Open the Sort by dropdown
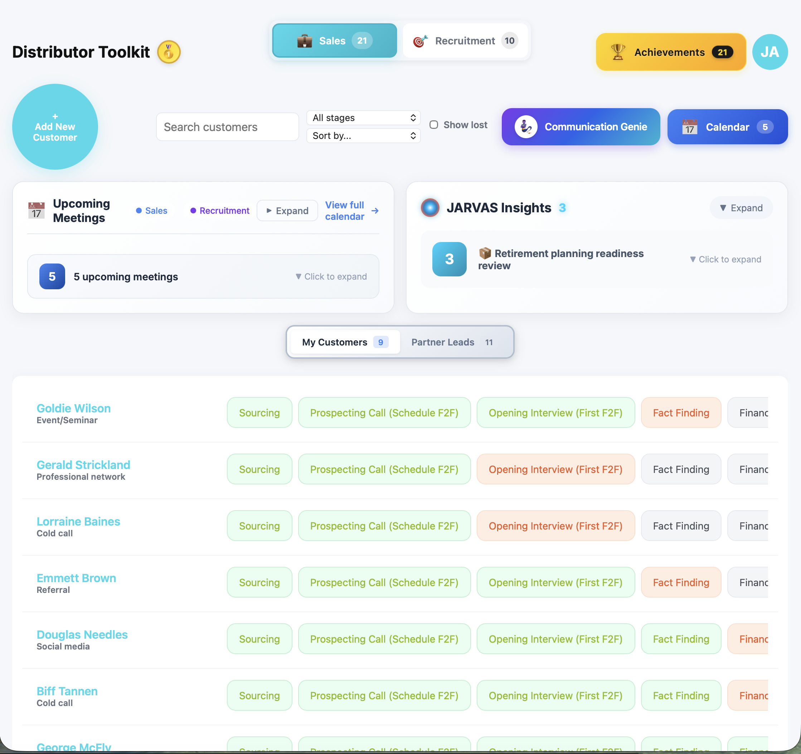 point(363,136)
